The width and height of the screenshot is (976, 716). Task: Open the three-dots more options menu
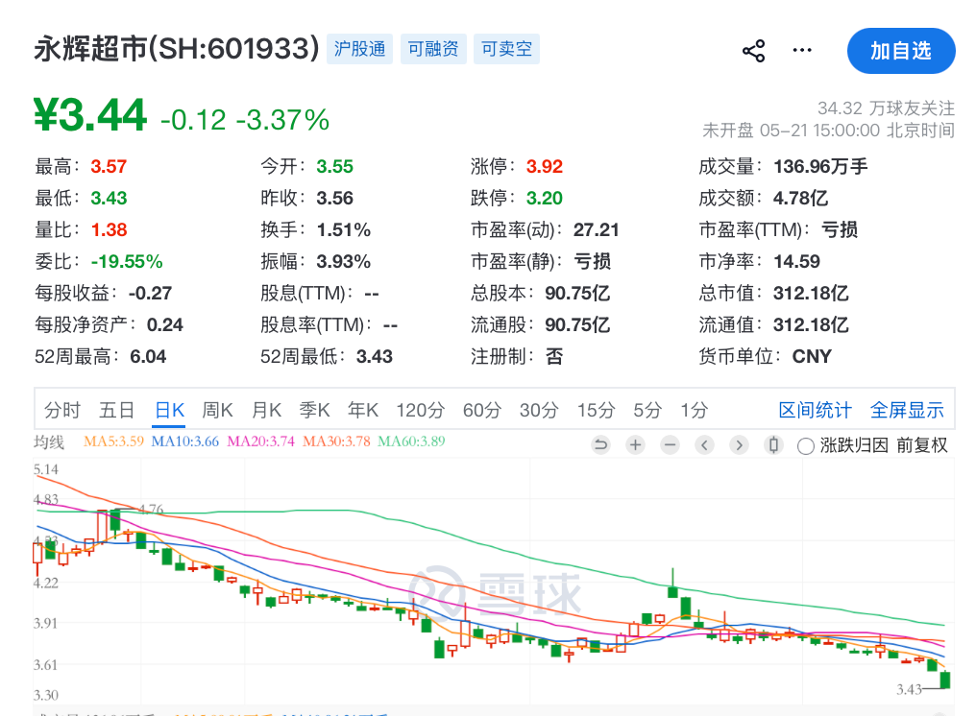tap(802, 50)
